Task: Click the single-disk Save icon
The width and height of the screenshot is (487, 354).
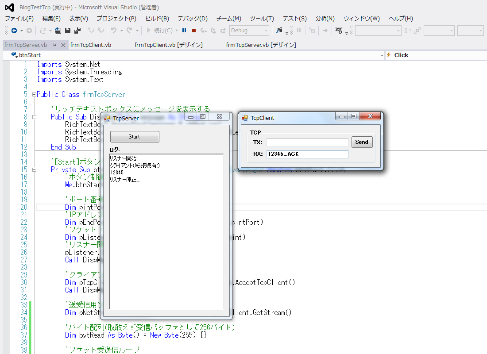Action: click(68, 31)
